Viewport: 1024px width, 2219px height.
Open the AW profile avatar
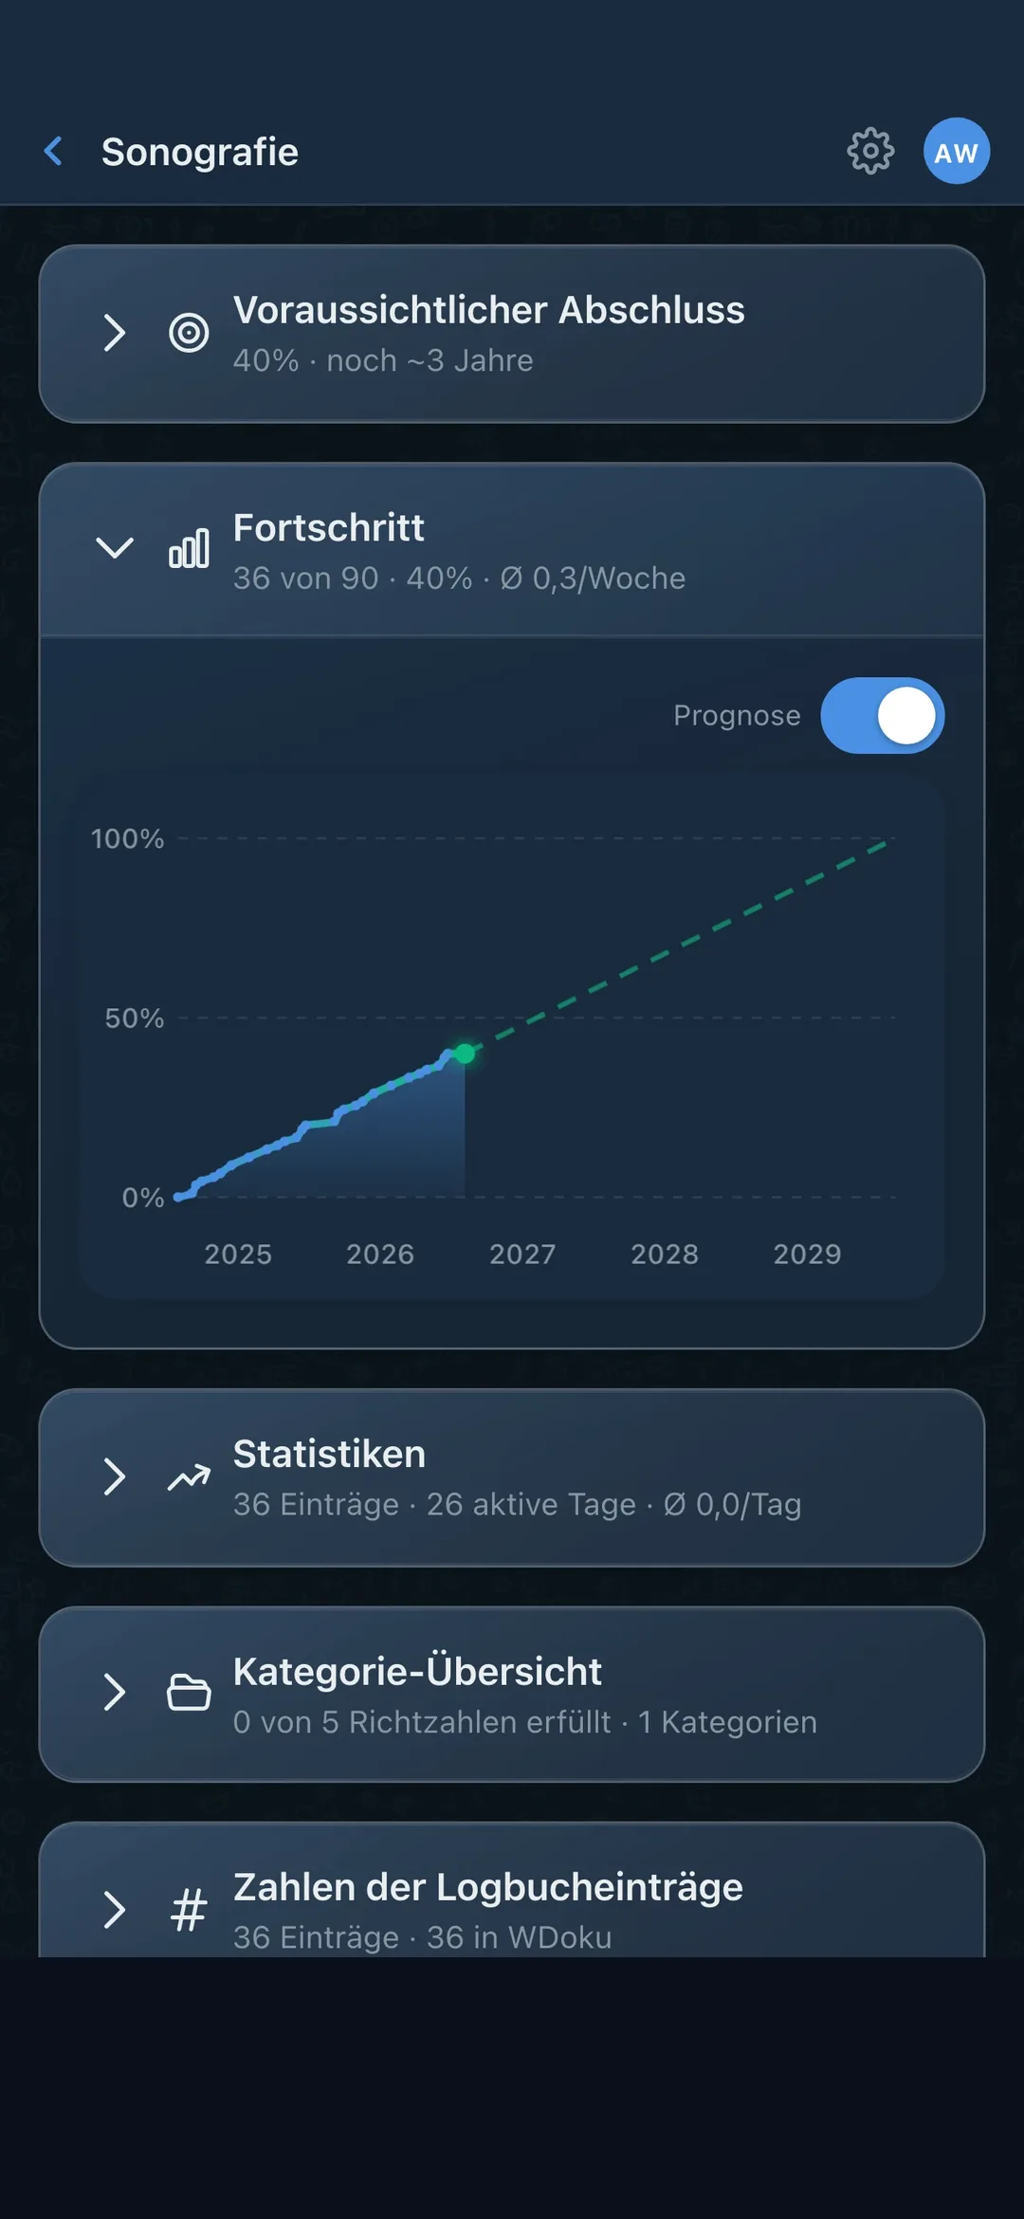(957, 151)
